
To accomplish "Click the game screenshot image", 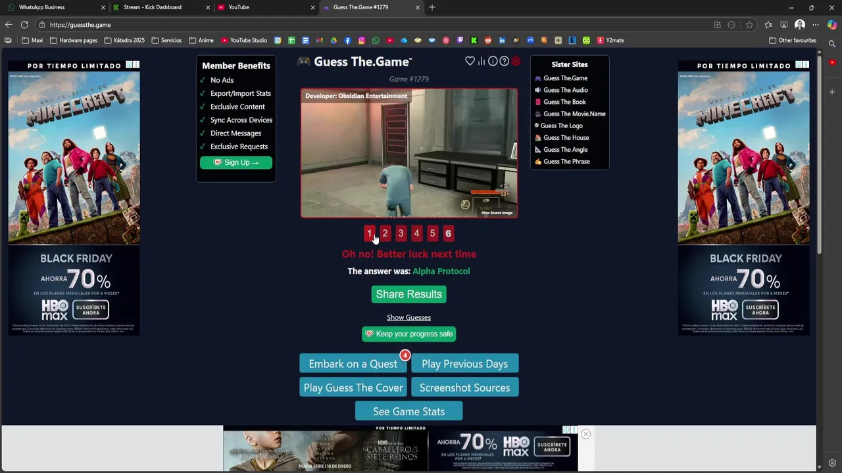I will click(409, 153).
